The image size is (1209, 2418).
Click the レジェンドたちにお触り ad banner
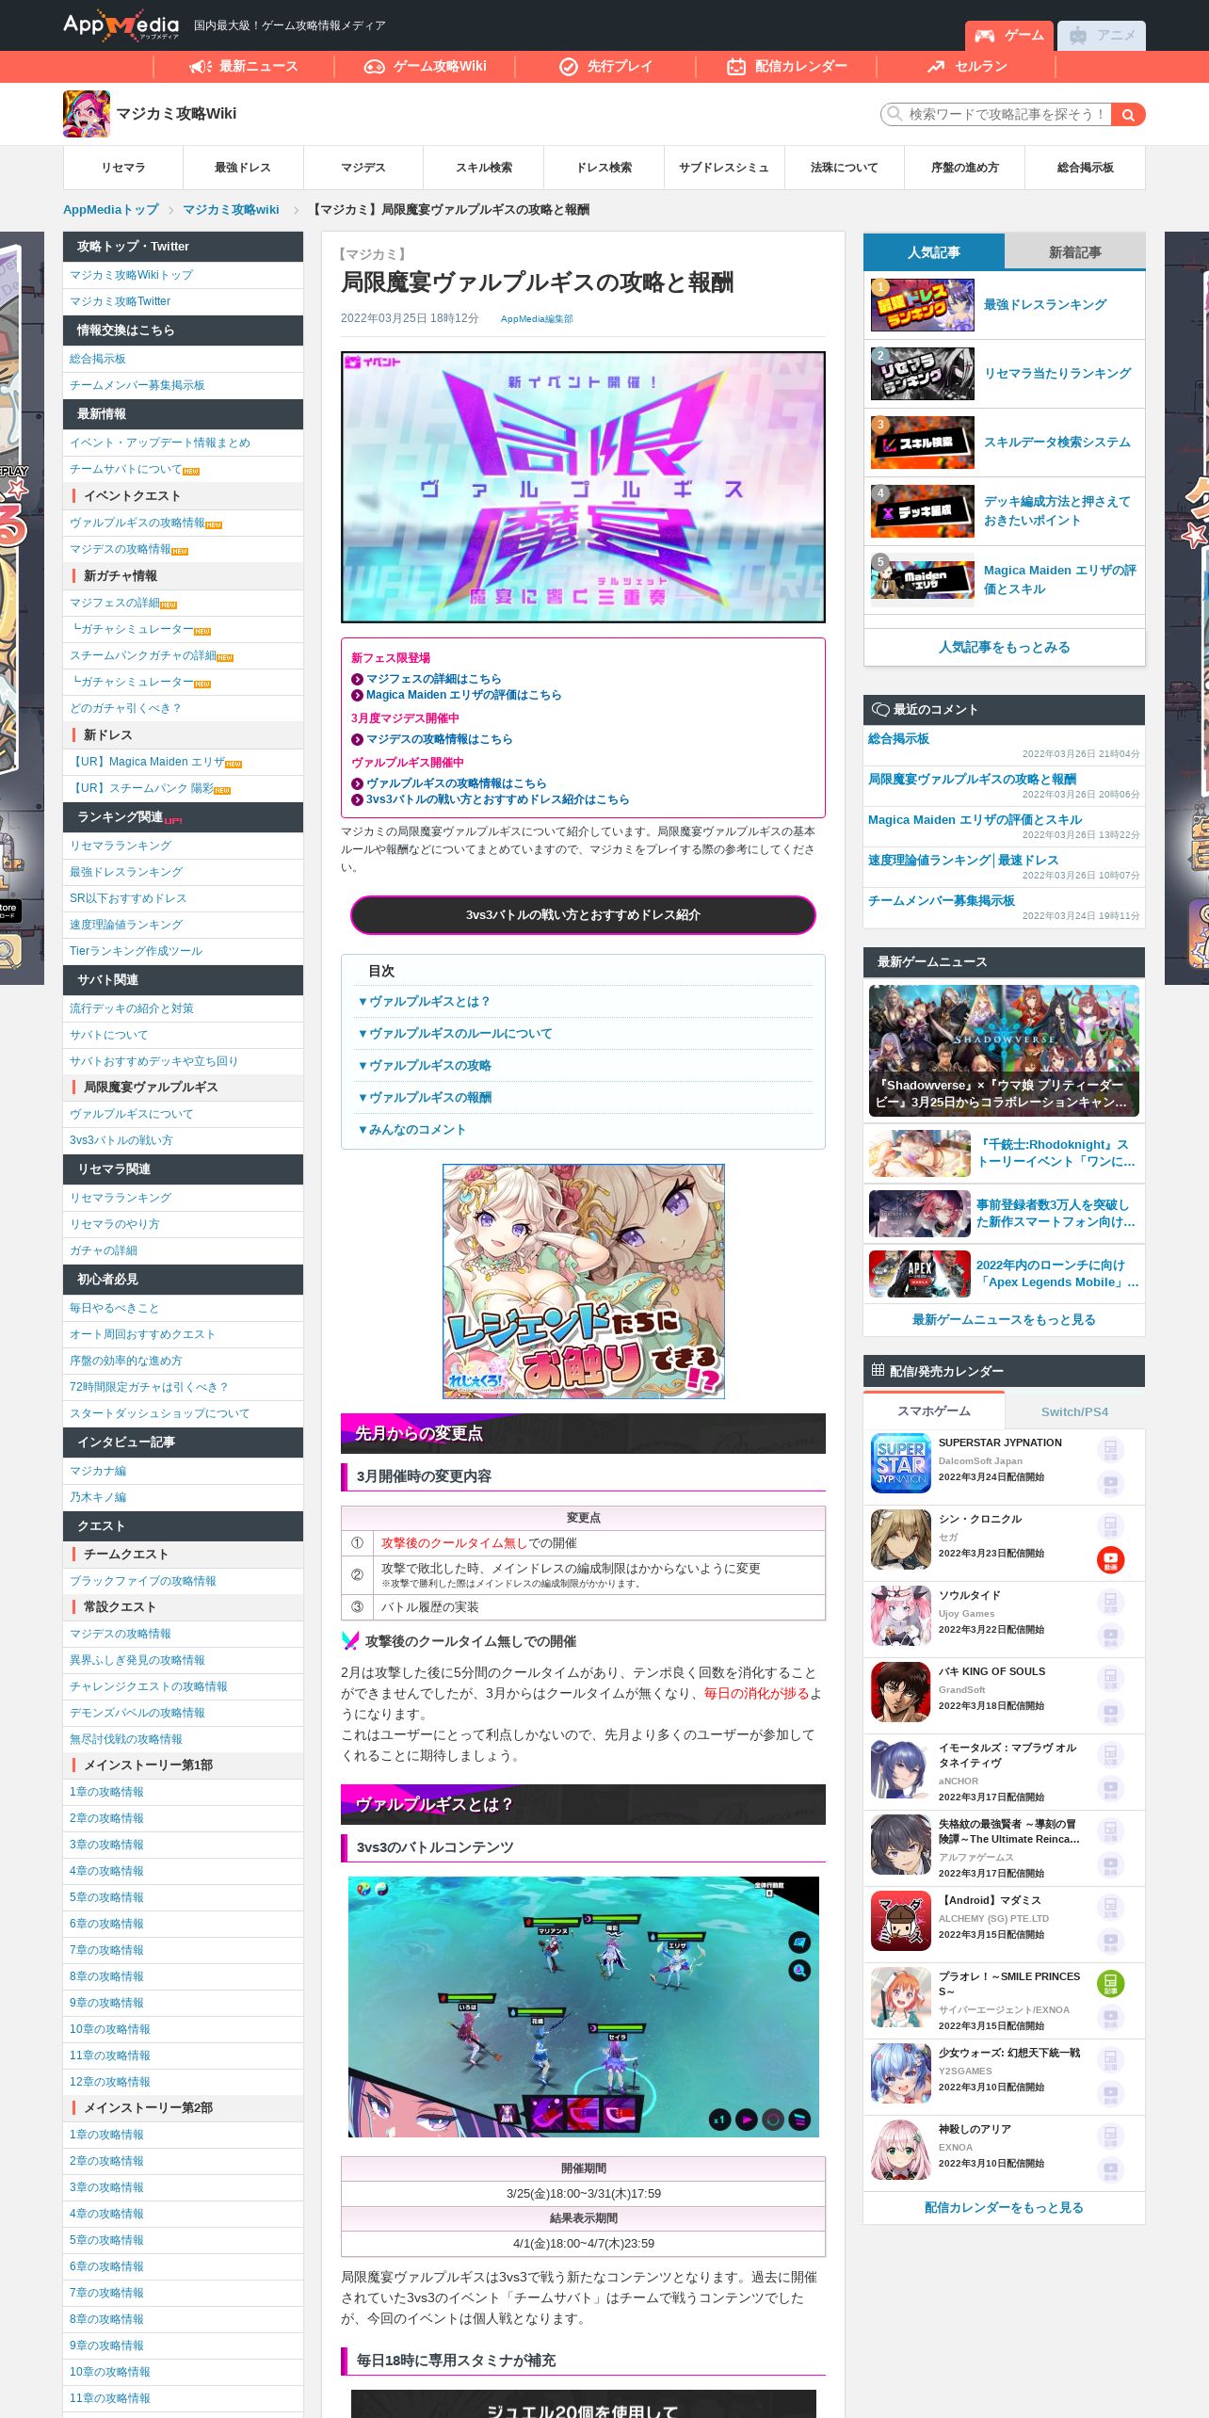(x=584, y=1282)
